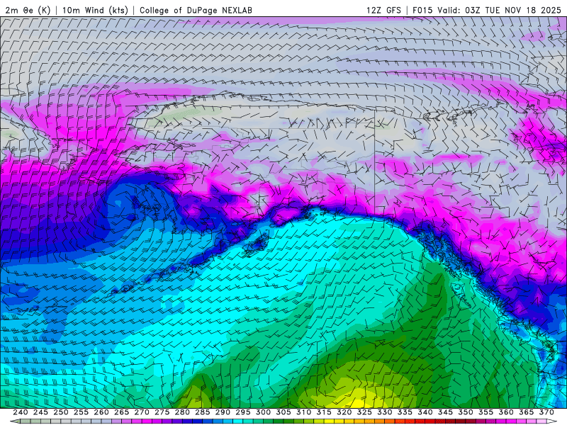Select the 285 legend value
Image resolution: width=567 pixels, height=425 pixels.
(x=203, y=412)
